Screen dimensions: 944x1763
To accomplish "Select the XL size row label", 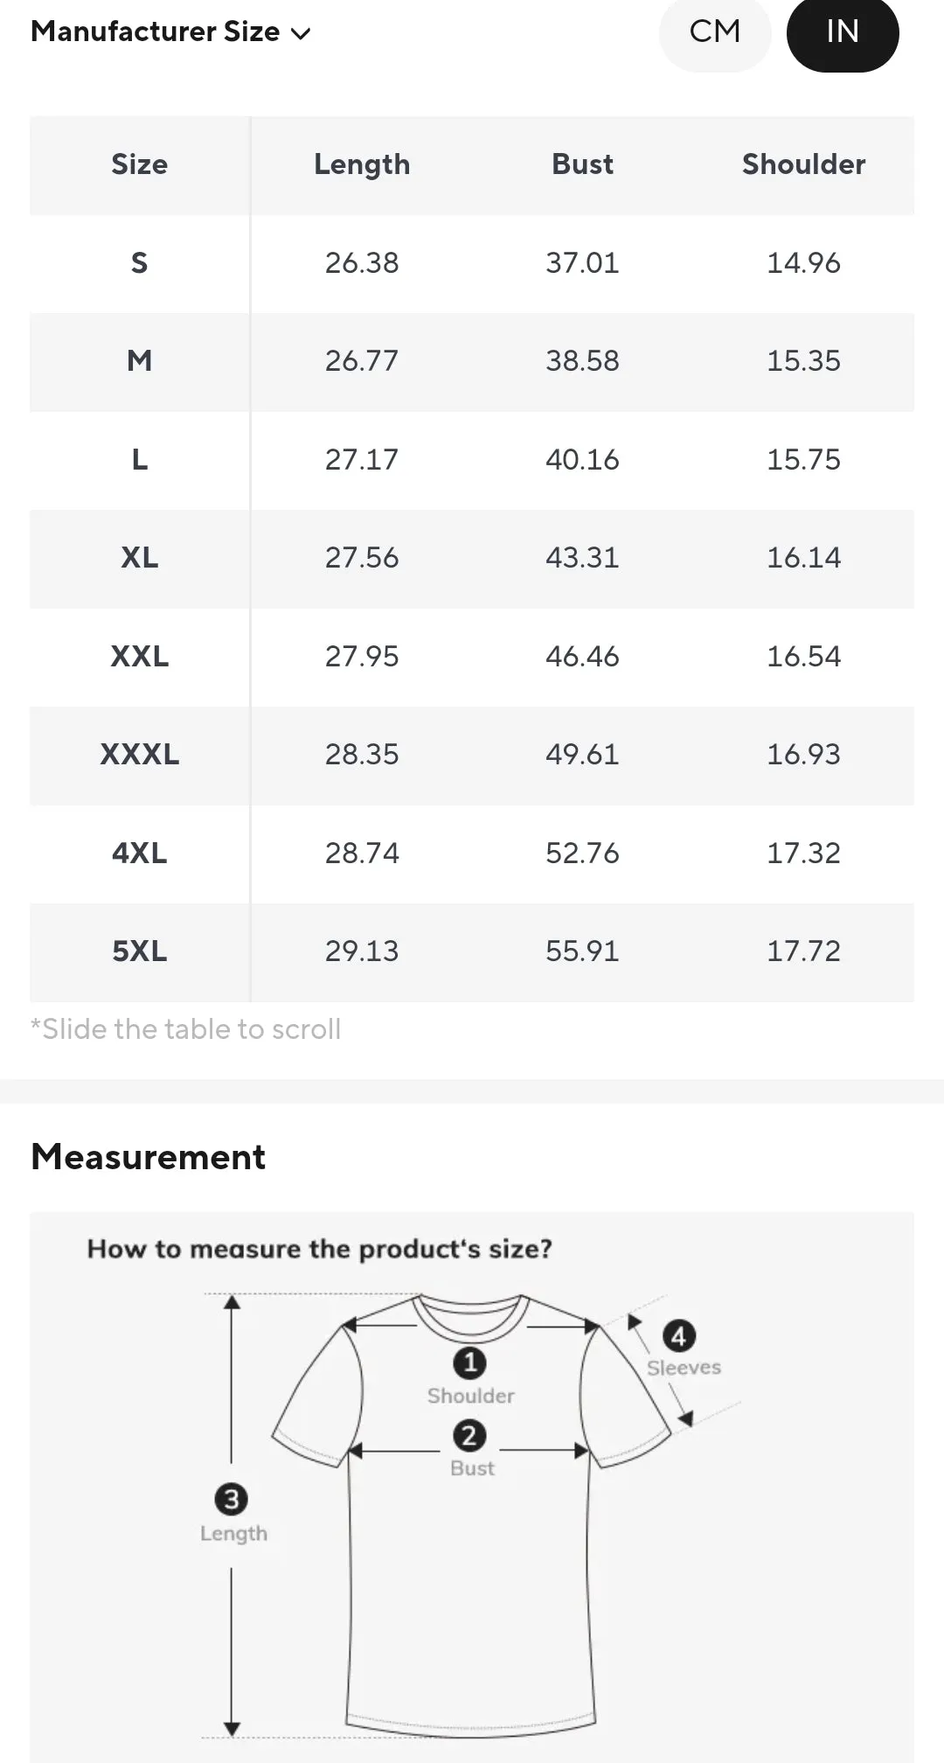I will click(x=140, y=558).
